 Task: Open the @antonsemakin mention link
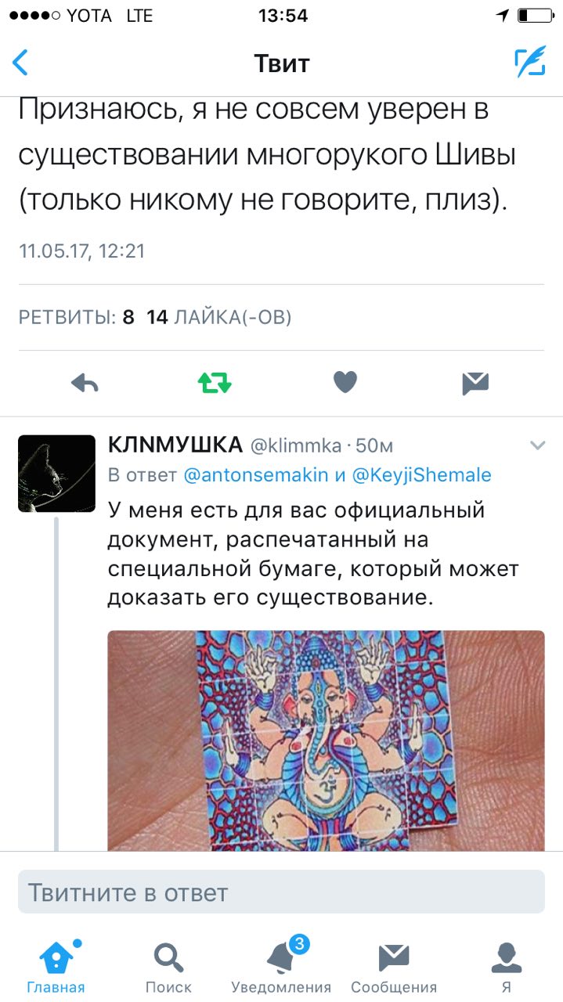(x=244, y=474)
